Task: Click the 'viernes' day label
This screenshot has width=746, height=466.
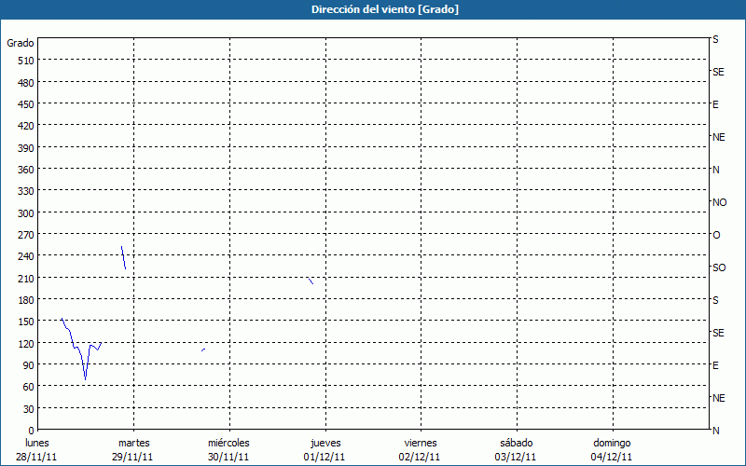Action: (x=421, y=443)
